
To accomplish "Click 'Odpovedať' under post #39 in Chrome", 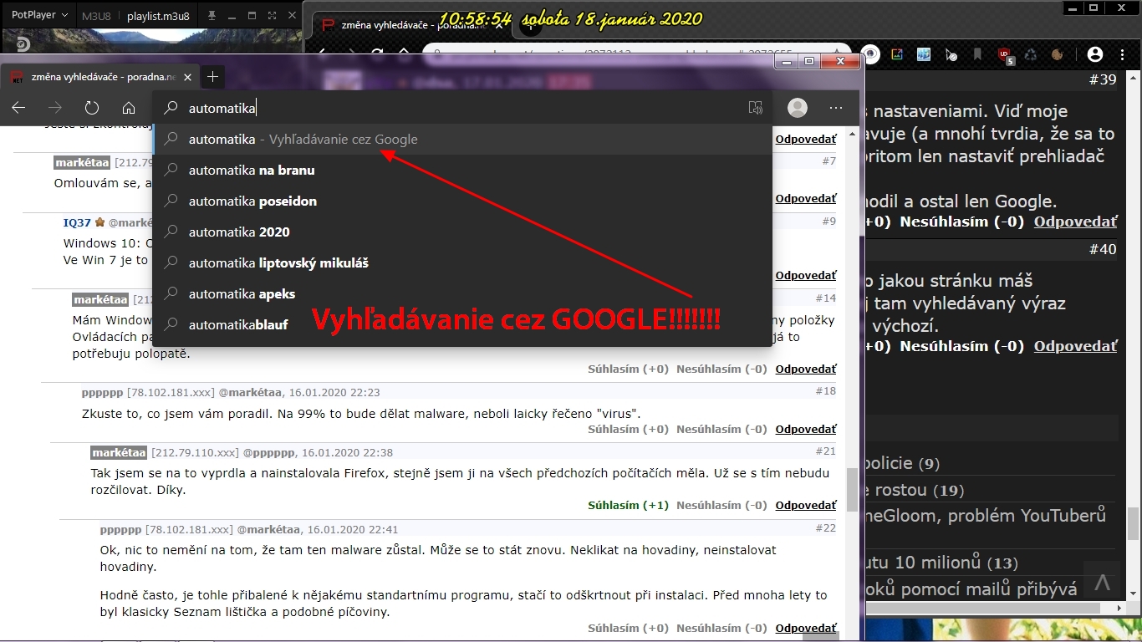I will pos(1075,222).
